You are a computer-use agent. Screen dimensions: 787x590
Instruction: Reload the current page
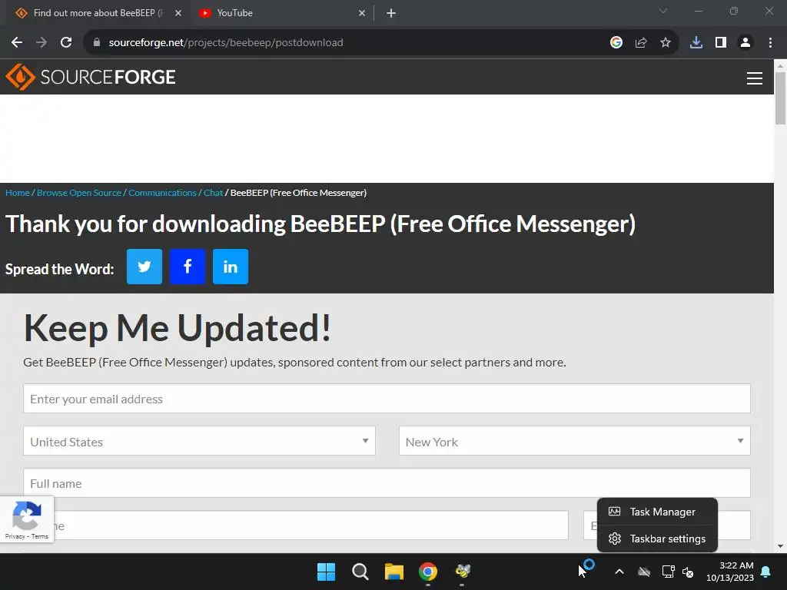point(66,43)
